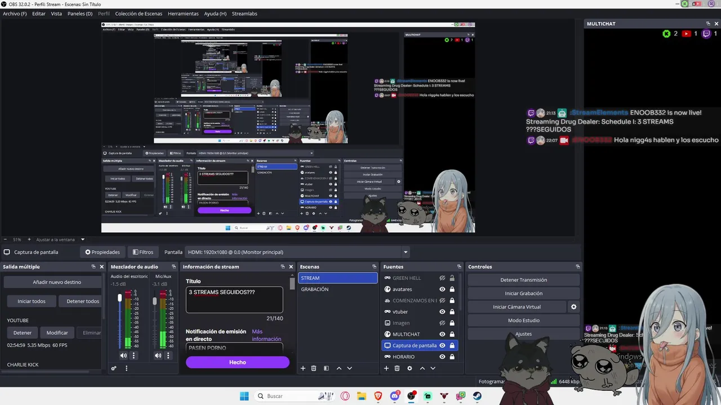Screen dimensions: 721x405
Task: Open scene filters icon in Escenas panel
Action: [x=326, y=368]
